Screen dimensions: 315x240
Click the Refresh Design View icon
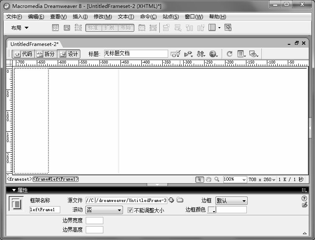pyautogui.click(x=229, y=54)
